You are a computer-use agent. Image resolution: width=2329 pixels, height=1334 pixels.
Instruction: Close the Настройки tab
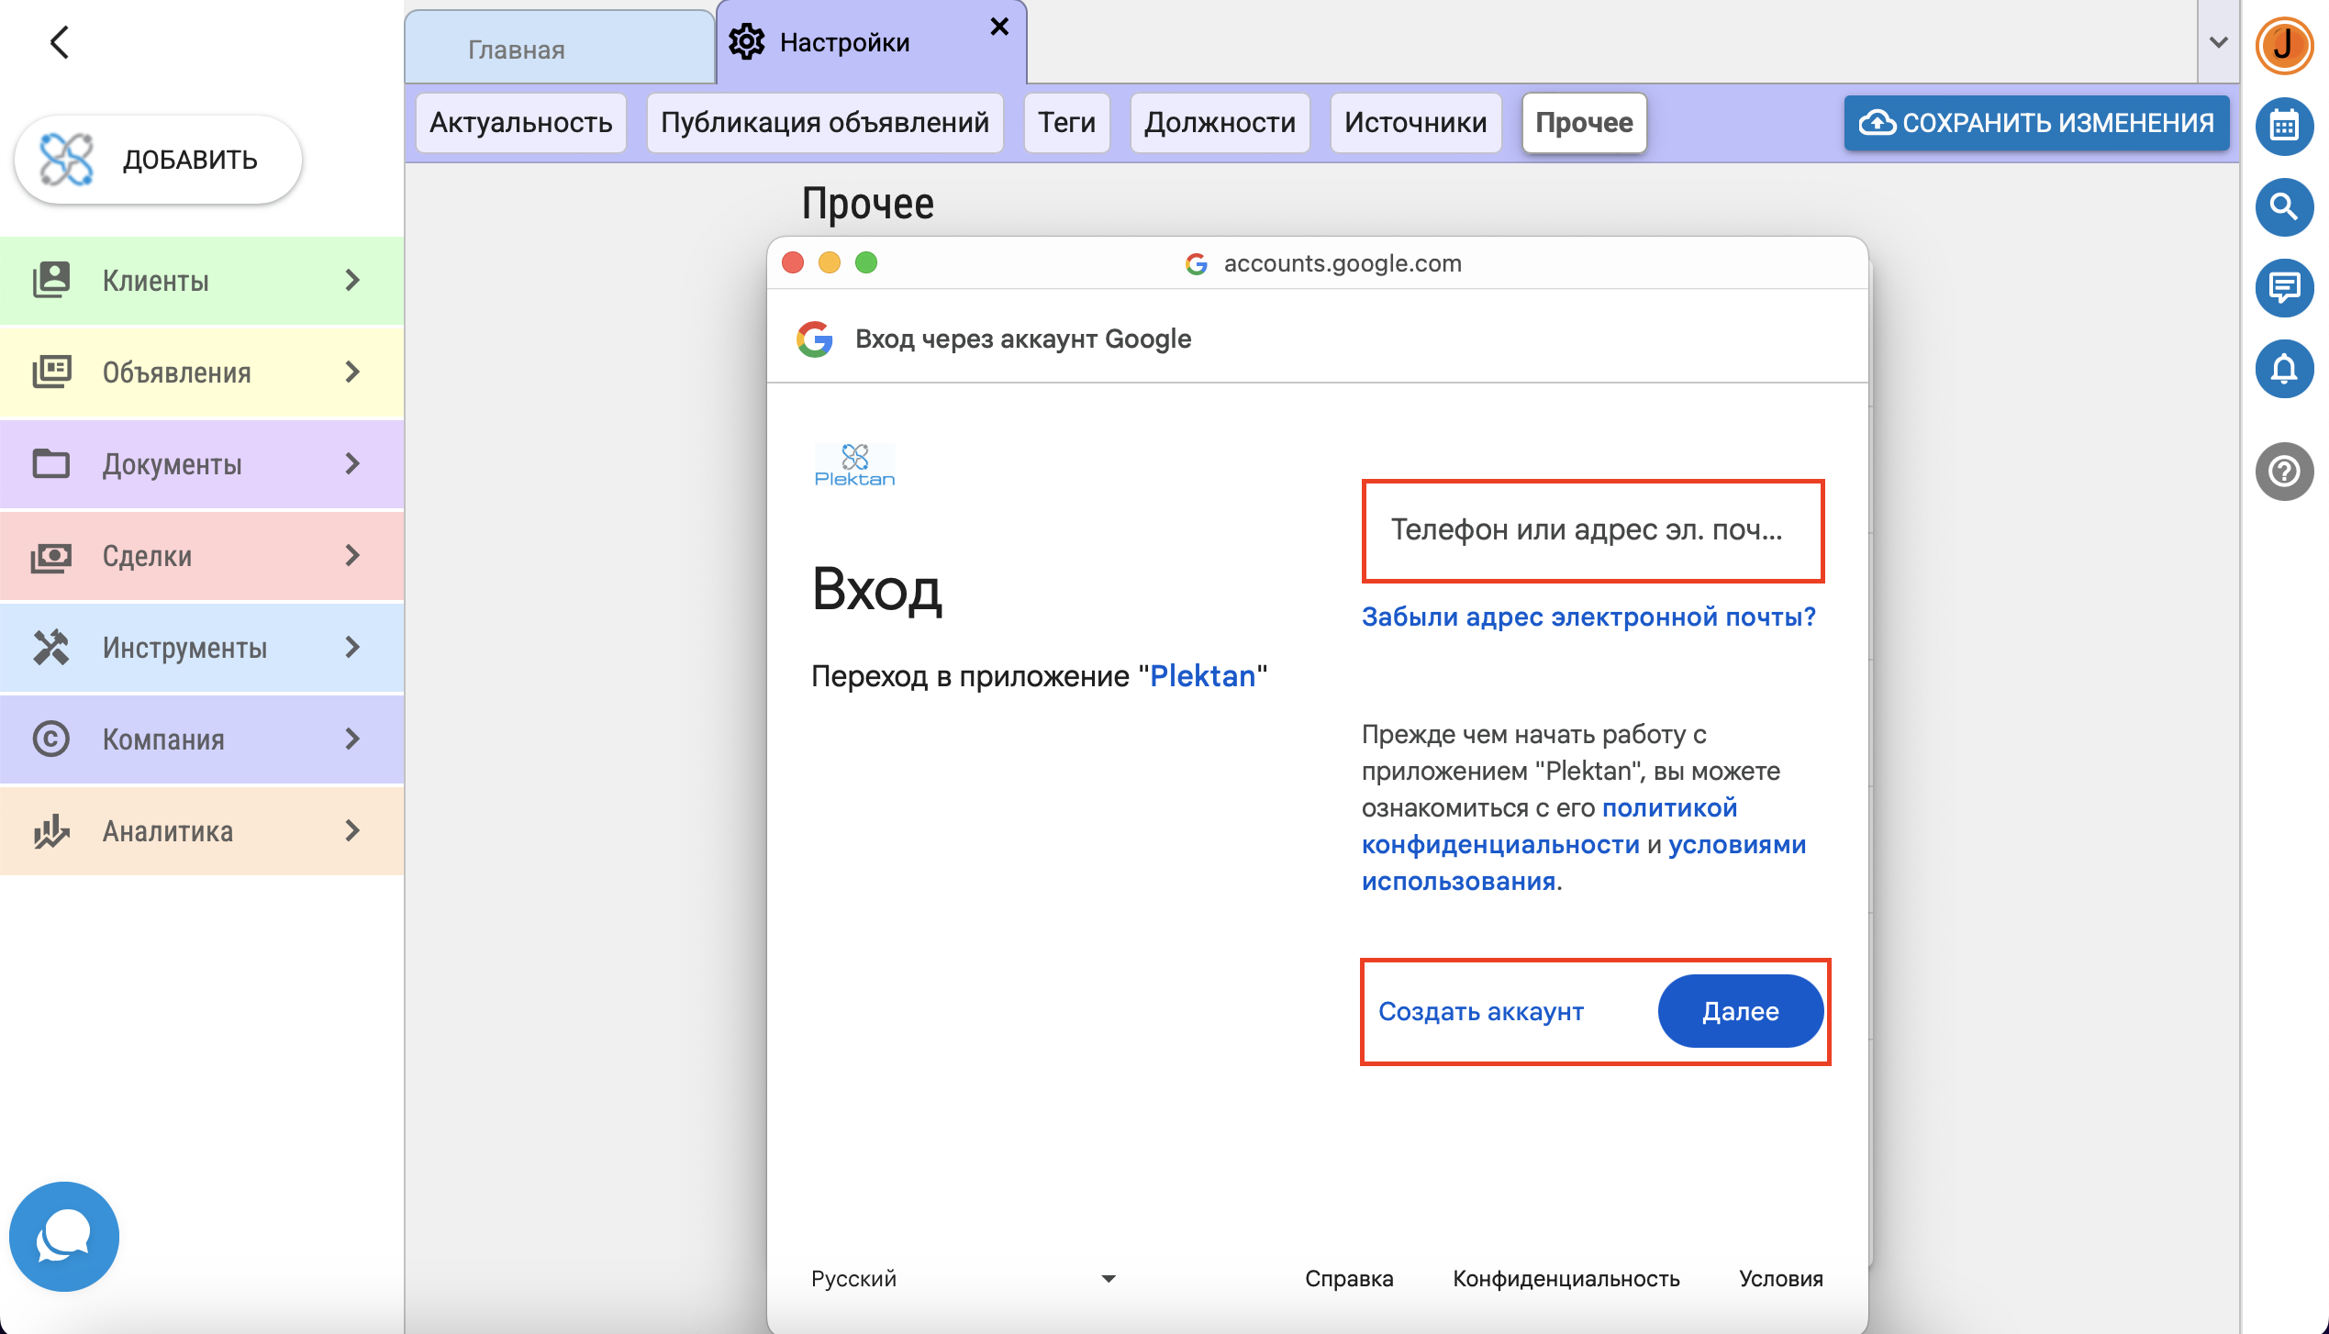pos(999,27)
